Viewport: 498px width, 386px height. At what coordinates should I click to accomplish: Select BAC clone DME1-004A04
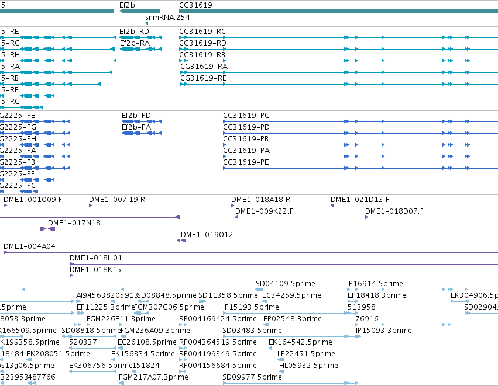tap(29, 246)
